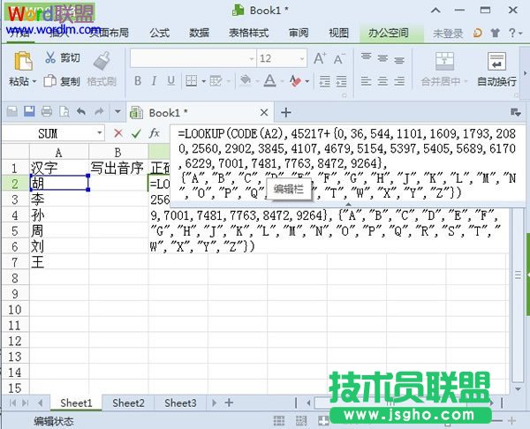Click the Print Preview icon
The image size is (530, 429).
pyautogui.click(x=64, y=111)
